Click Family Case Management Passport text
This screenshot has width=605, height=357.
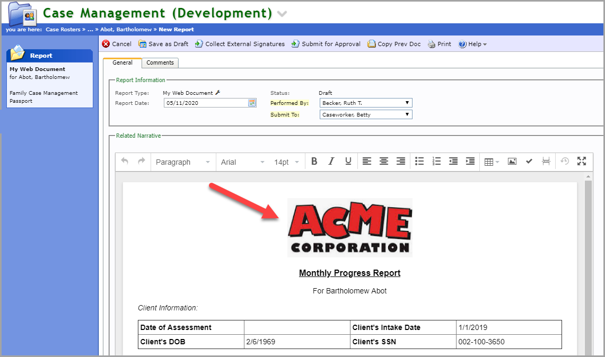(x=43, y=97)
